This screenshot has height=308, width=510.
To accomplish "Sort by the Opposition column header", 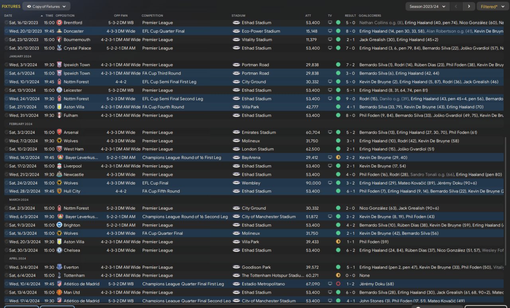I will click(x=65, y=16).
